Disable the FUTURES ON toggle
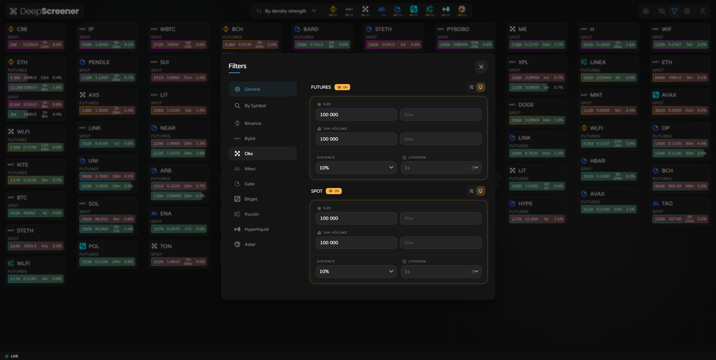Viewport: 716px width, 360px height. (342, 87)
